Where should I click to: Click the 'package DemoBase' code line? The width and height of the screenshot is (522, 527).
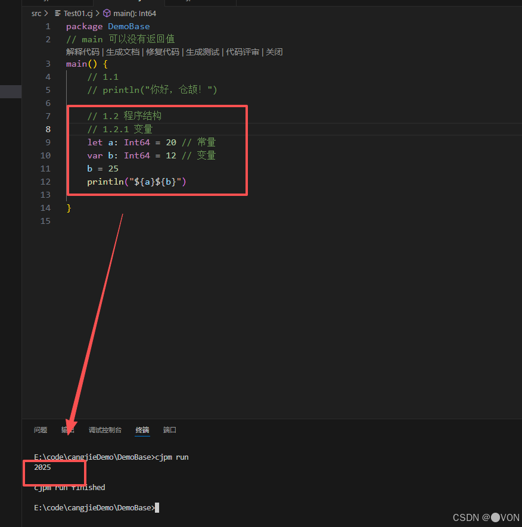click(108, 27)
